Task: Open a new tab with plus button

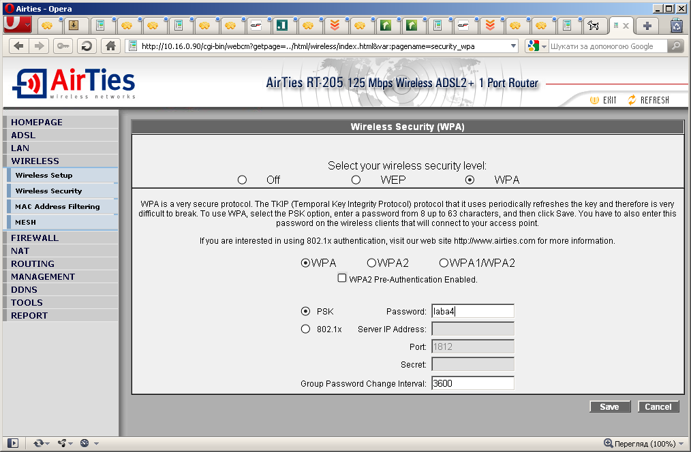Action: [x=647, y=26]
